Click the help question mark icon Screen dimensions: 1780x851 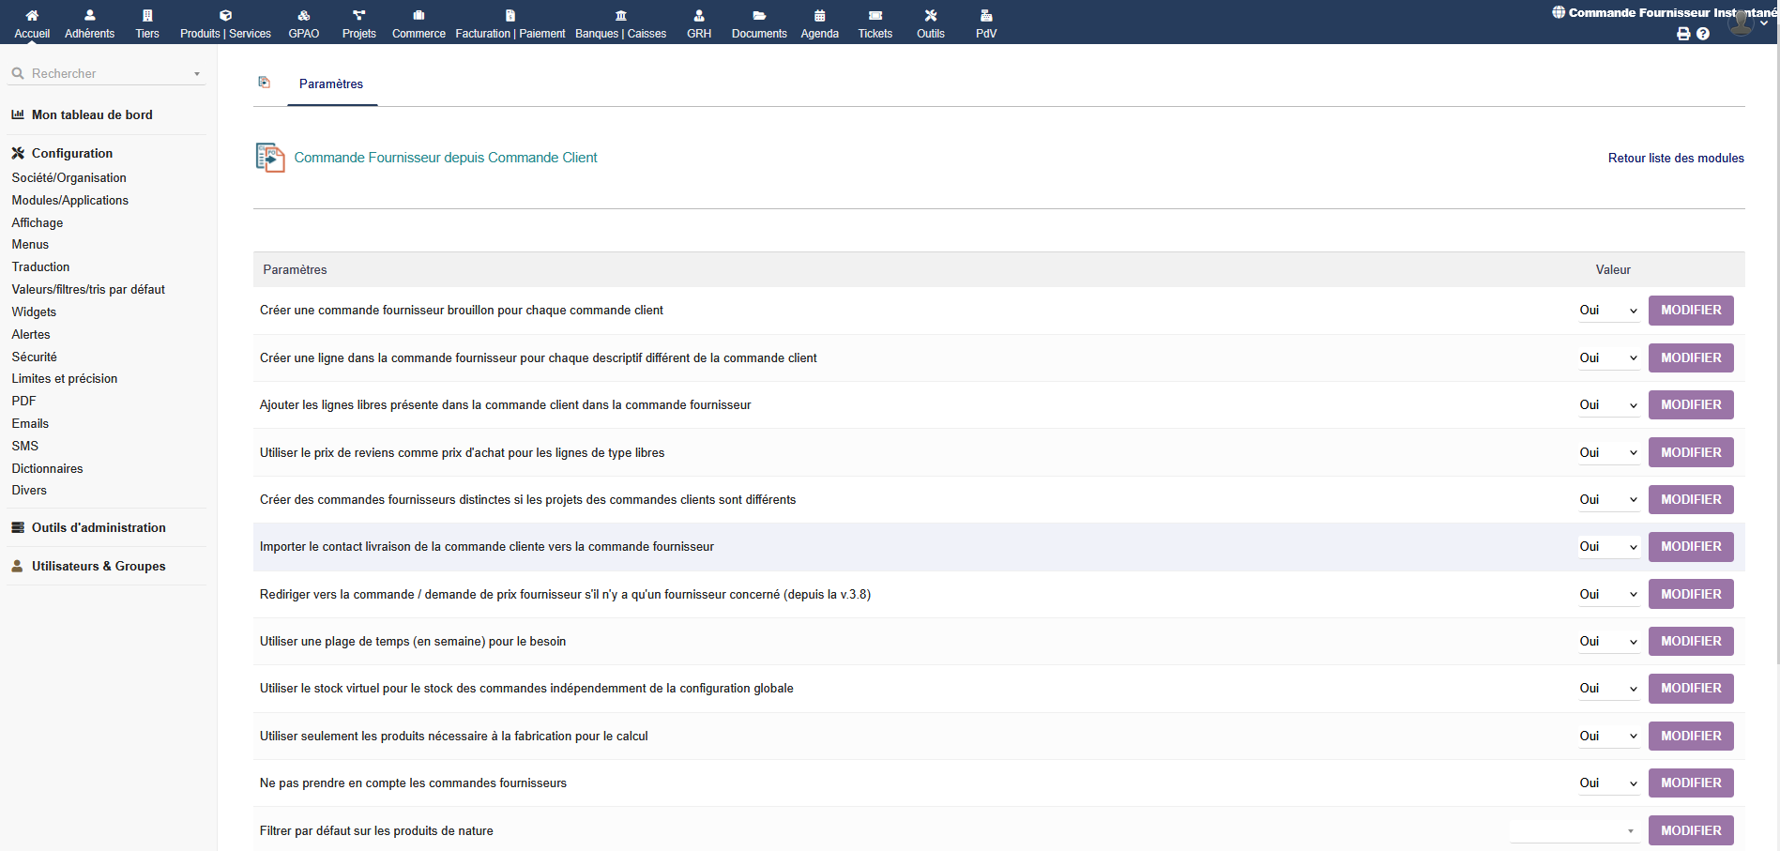(1703, 34)
